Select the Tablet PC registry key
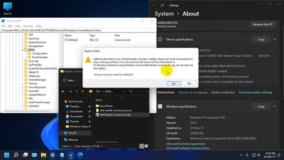The image size is (284, 160). [34, 72]
